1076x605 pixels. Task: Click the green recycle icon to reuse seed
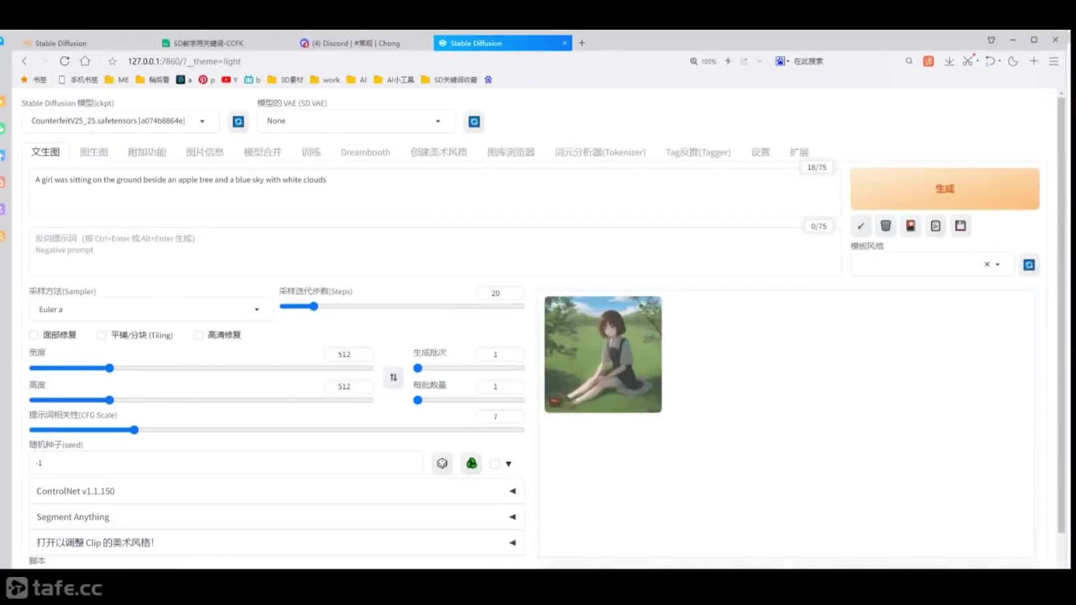pos(471,463)
